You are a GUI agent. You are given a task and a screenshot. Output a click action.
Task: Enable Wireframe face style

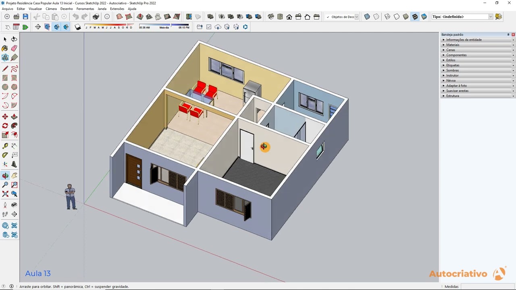[387, 17]
